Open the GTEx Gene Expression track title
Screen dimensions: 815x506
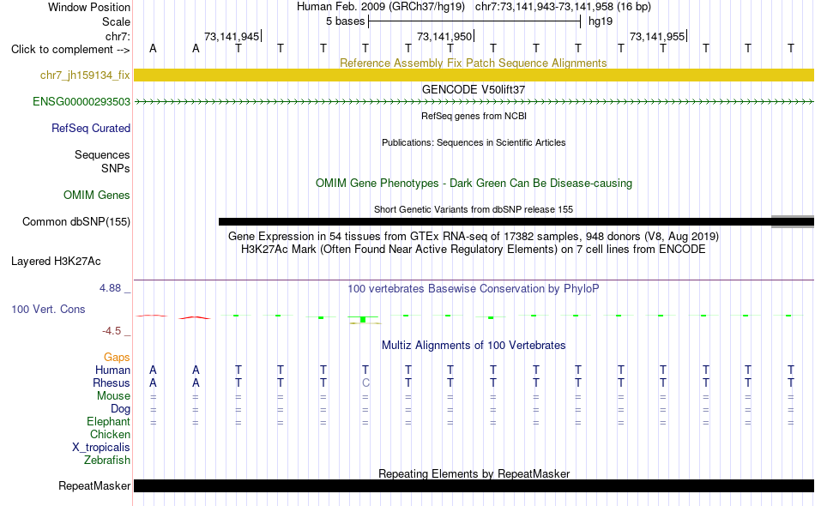474,237
